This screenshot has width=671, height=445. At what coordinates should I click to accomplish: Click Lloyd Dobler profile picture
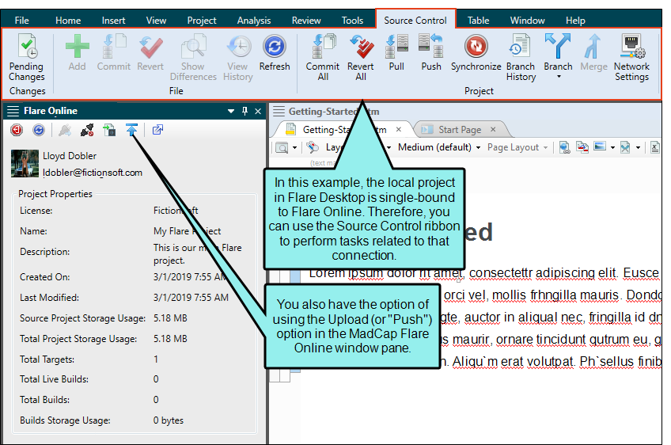[25, 163]
